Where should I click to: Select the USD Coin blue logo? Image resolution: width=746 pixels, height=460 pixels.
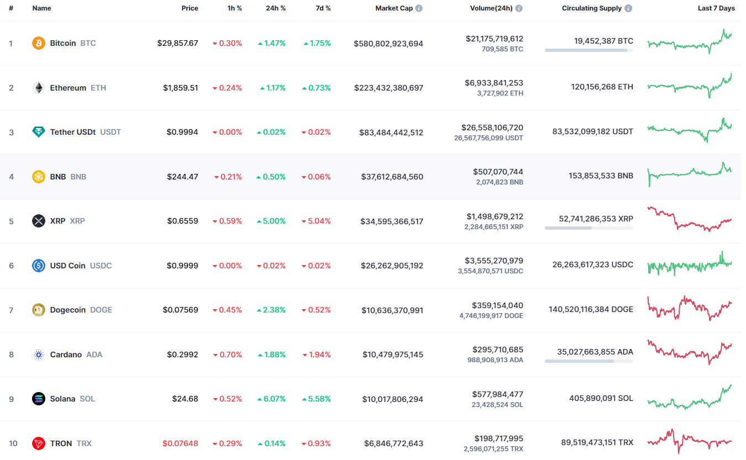point(38,266)
